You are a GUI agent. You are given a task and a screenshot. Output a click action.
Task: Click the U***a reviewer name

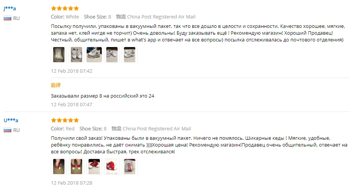click(11, 120)
